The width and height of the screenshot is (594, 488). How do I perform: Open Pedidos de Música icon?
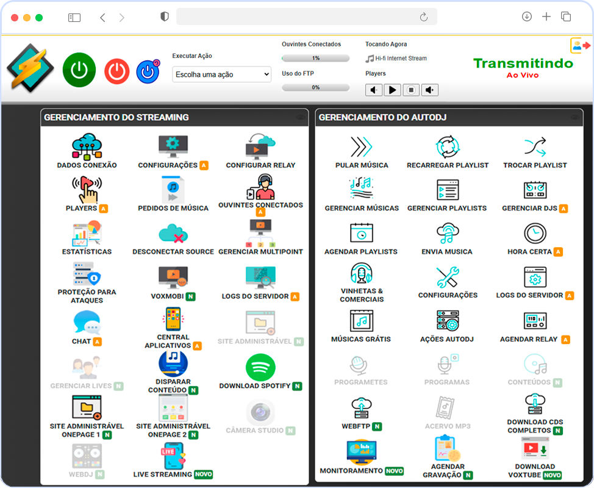pyautogui.click(x=173, y=190)
